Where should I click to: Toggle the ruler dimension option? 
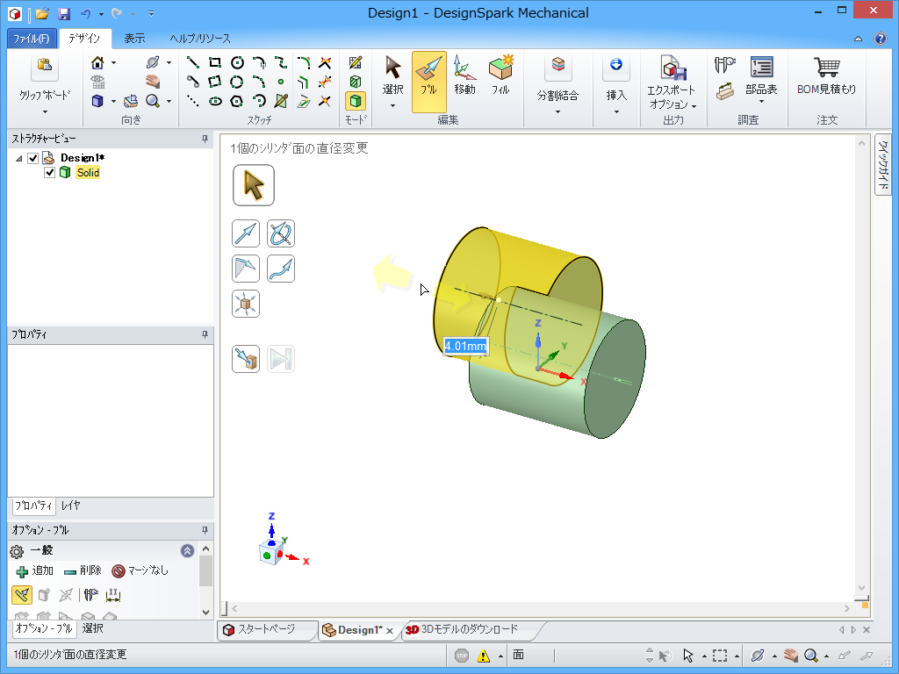point(113,595)
